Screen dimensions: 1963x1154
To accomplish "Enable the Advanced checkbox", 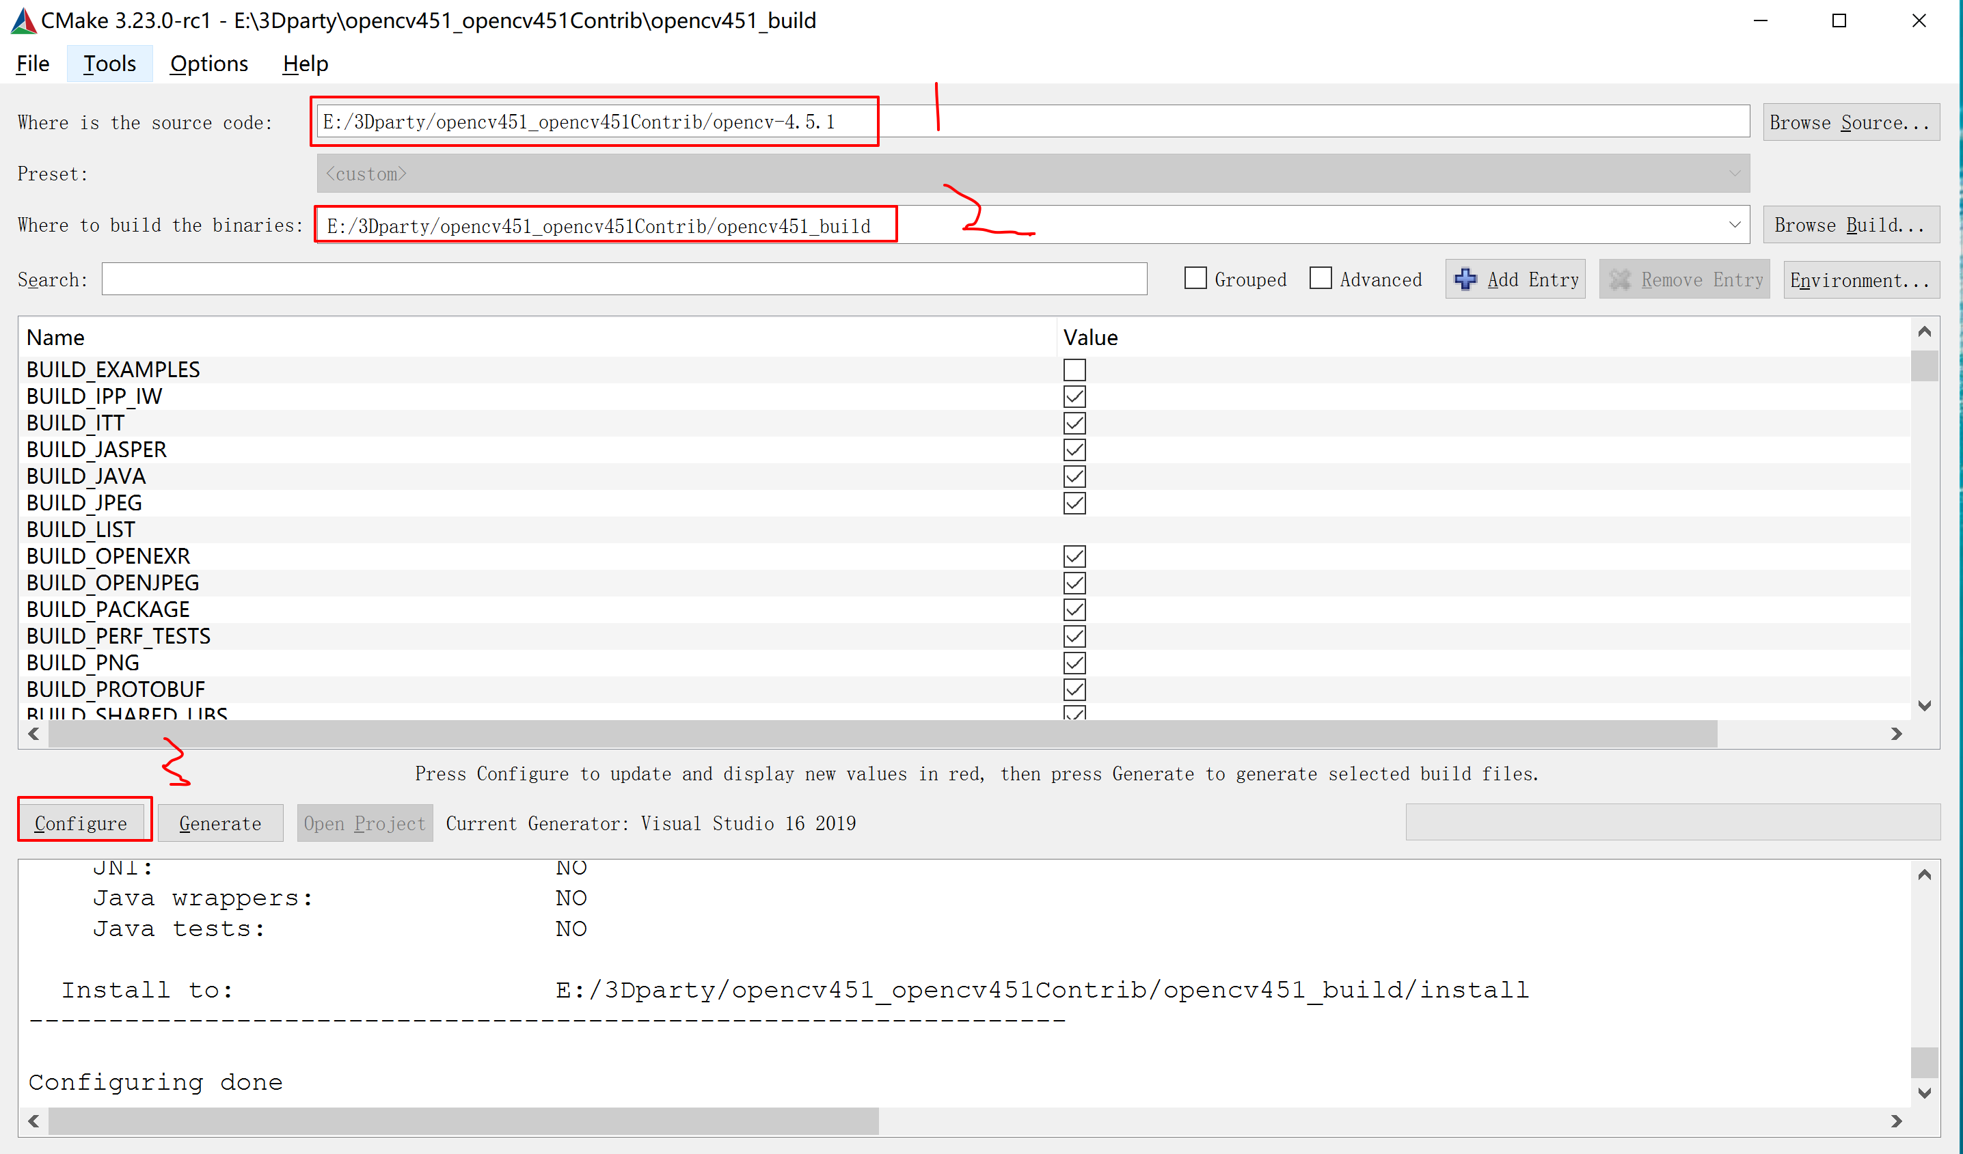I will [x=1321, y=279].
